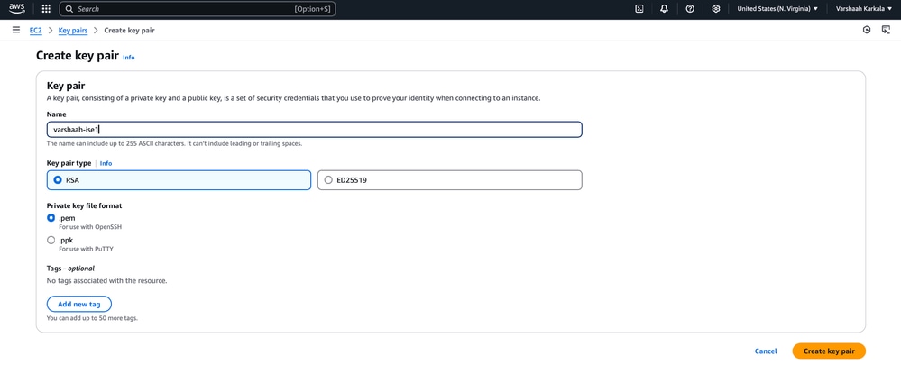Go to the EC2 breadcrumb link
Viewport: 901px width, 365px height.
pos(36,31)
